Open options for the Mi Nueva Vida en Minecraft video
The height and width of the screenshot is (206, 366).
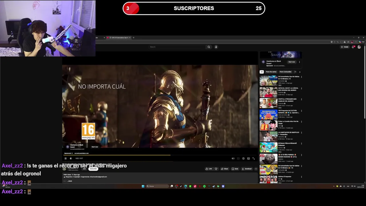[x=301, y=144]
